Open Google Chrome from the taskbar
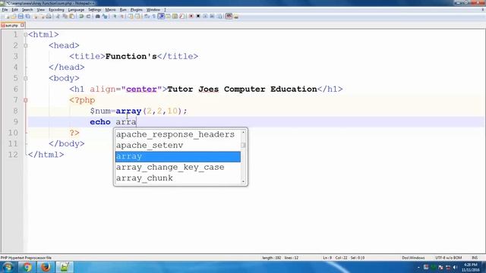 (x=27, y=267)
